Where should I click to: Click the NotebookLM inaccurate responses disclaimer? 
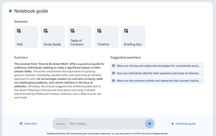coord(107,134)
